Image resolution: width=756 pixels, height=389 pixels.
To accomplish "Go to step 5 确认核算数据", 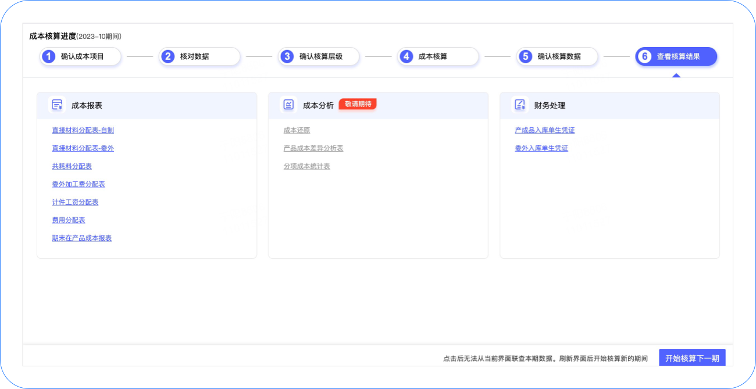I will point(557,56).
